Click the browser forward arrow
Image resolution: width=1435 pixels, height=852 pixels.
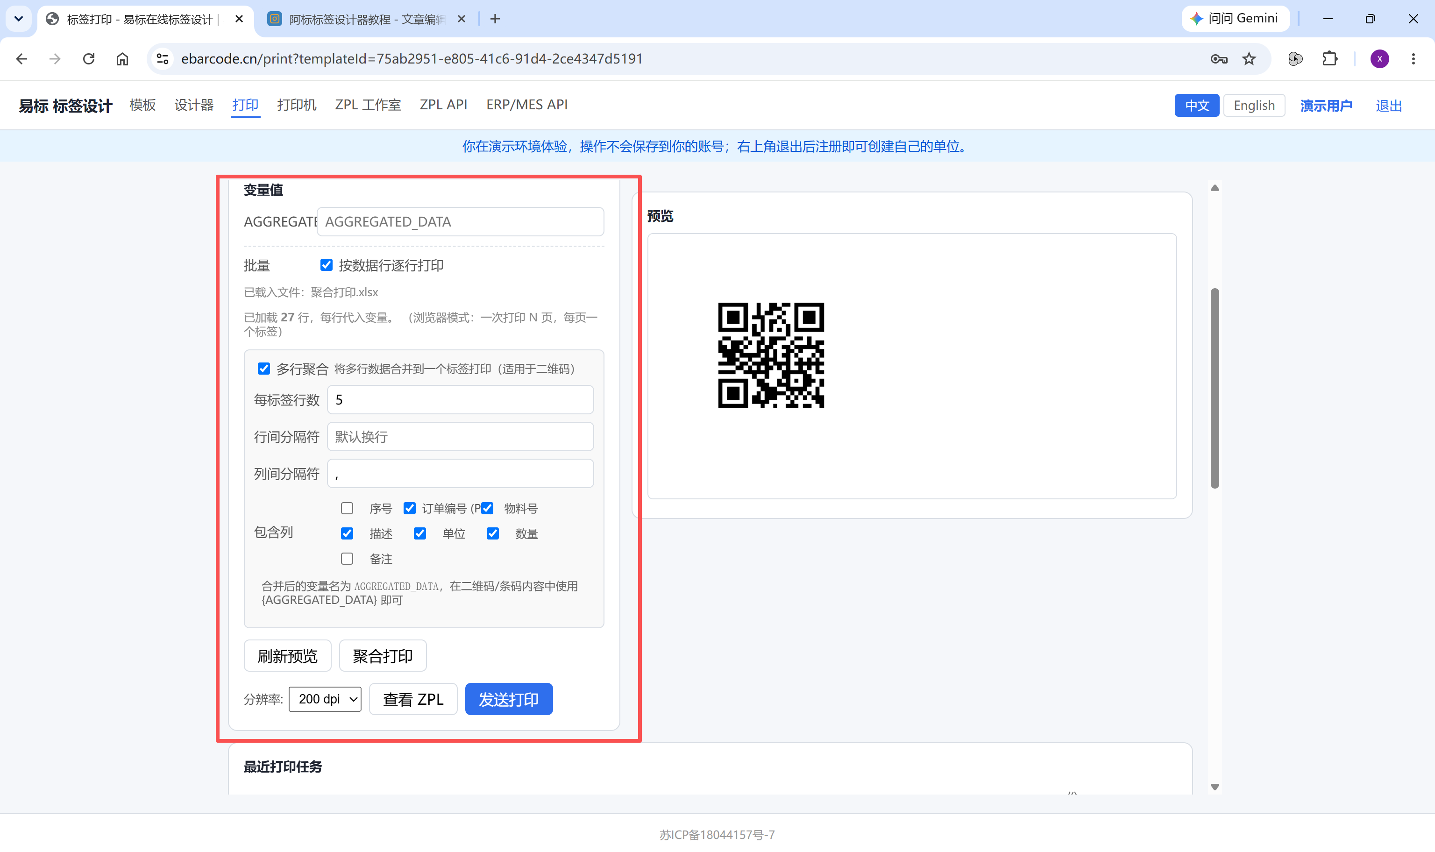(55, 58)
